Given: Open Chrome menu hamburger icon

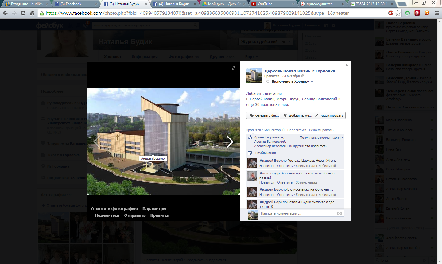Looking at the screenshot, I should tap(437, 13).
